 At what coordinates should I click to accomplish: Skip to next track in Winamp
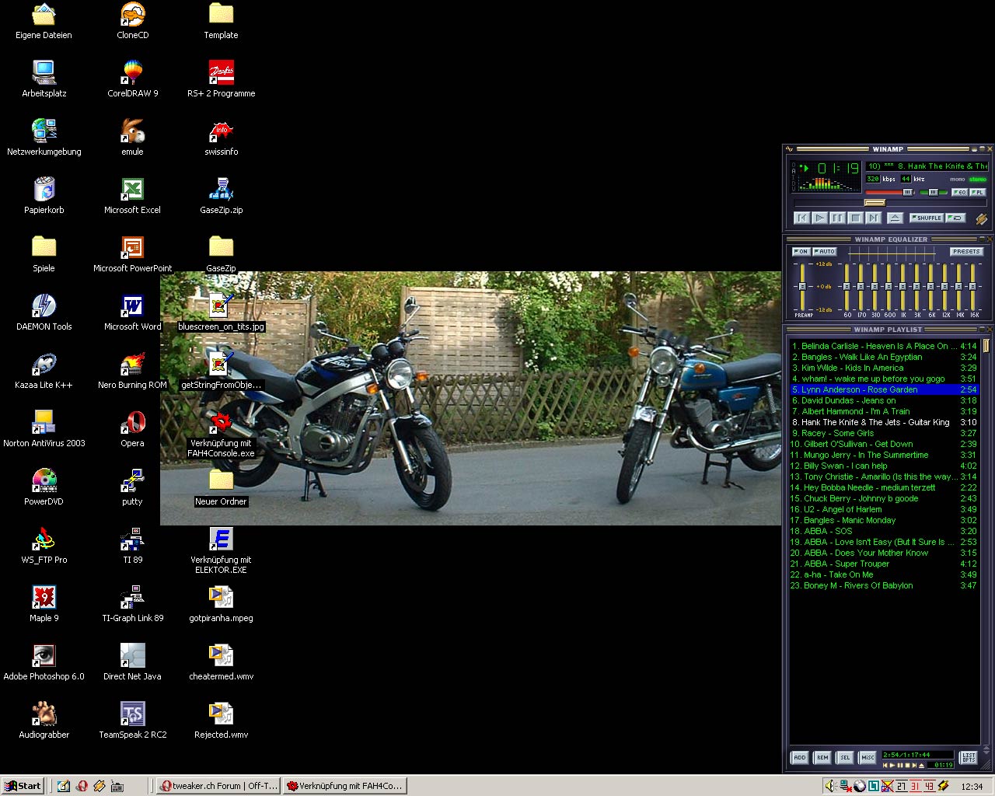click(873, 218)
